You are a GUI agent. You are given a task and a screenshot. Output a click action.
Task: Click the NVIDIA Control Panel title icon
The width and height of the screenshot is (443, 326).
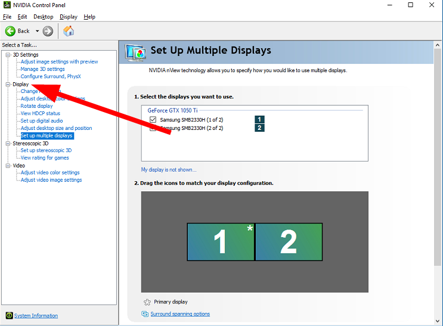7,5
